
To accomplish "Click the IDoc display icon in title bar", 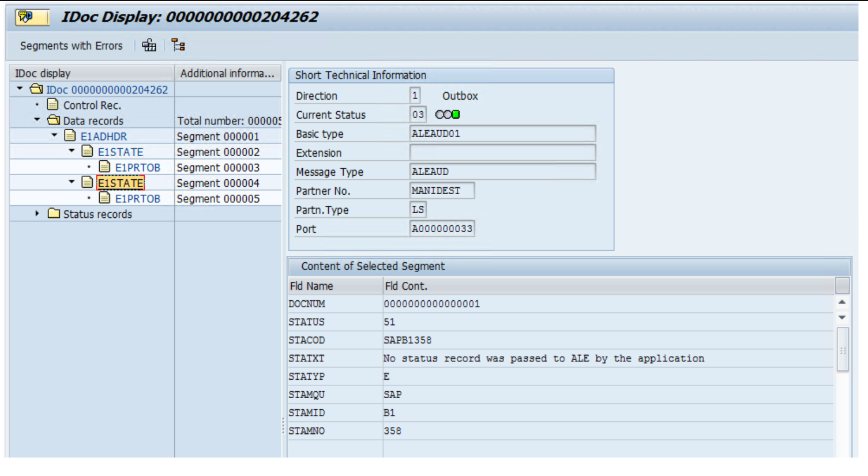I will [26, 17].
